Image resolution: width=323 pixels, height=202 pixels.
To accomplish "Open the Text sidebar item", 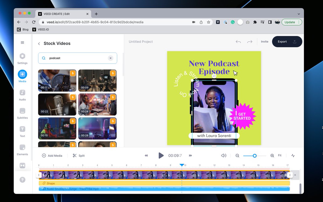I will click(x=22, y=131).
